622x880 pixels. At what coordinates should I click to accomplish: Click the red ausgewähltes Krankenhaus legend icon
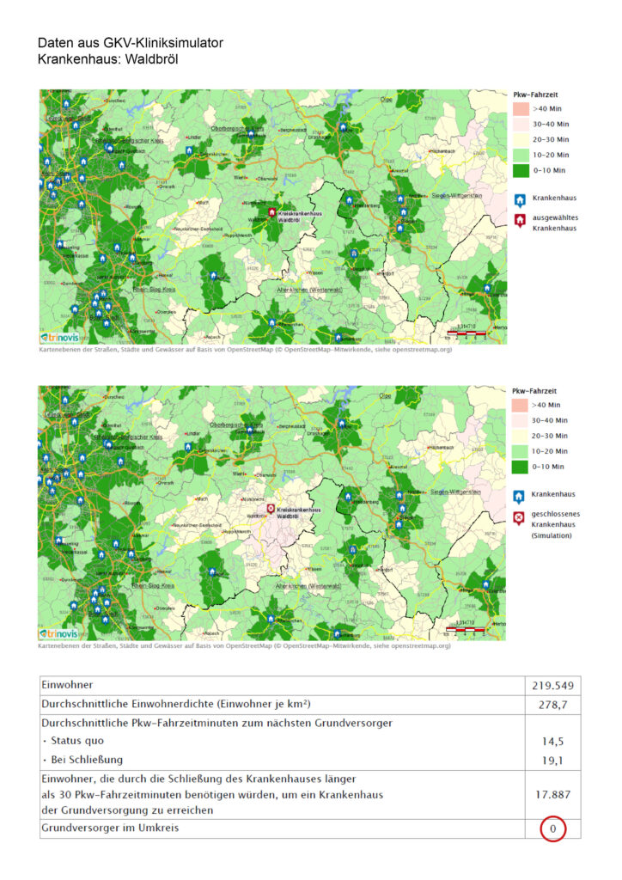click(x=520, y=220)
